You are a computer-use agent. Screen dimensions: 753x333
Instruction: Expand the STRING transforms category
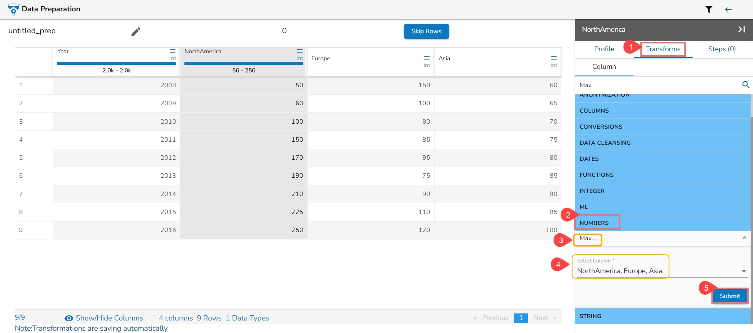coord(662,316)
